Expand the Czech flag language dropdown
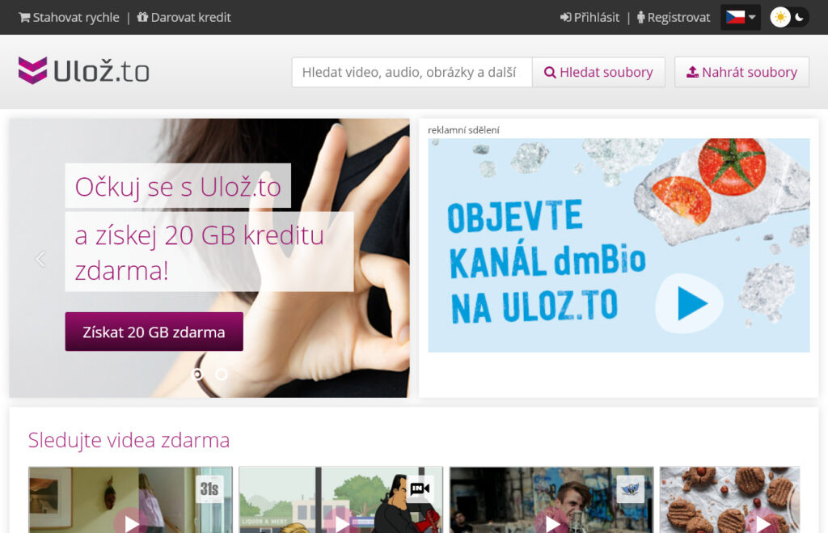Image resolution: width=828 pixels, height=533 pixels. (x=741, y=18)
